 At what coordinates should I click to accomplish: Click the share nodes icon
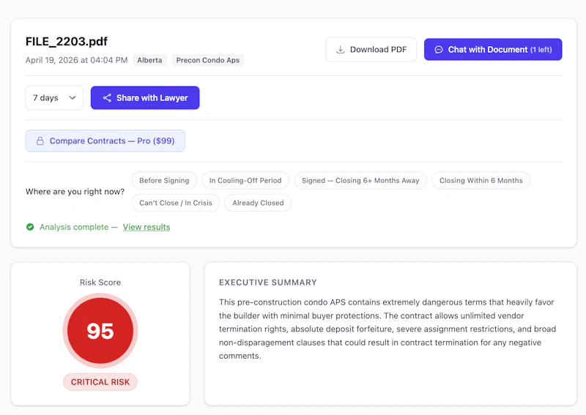pyautogui.click(x=107, y=98)
